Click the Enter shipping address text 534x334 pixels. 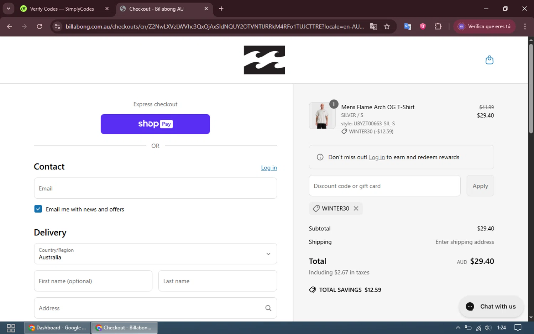coord(465,242)
